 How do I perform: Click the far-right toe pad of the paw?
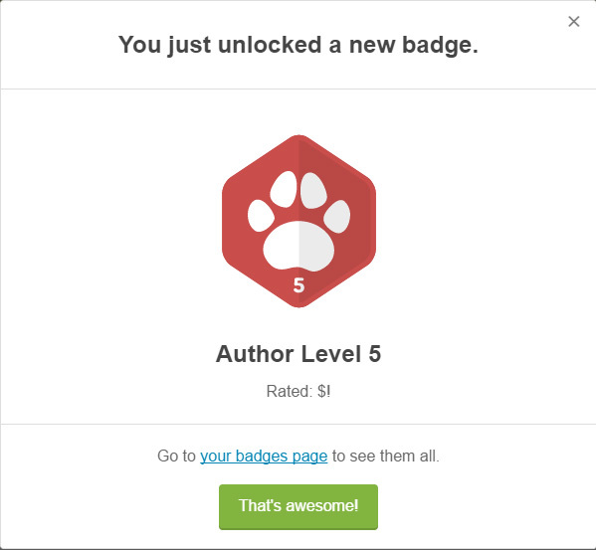click(336, 217)
